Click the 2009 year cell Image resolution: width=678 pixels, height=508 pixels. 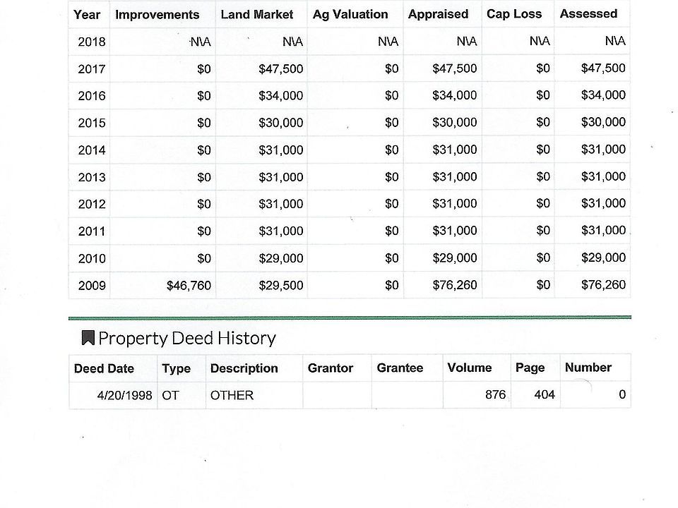(92, 286)
